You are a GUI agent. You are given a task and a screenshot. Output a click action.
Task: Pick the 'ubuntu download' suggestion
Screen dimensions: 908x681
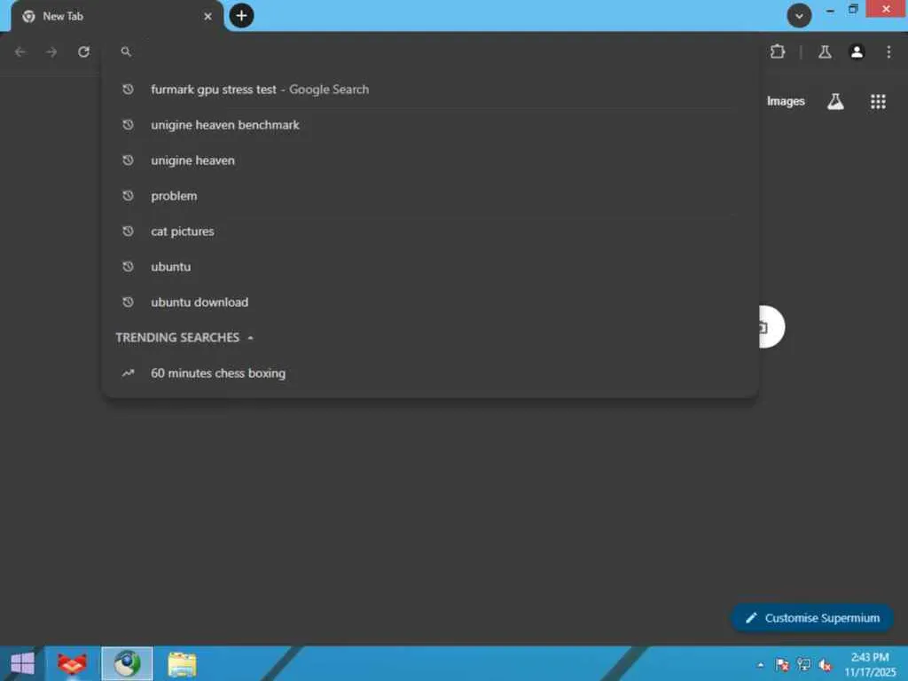click(x=430, y=301)
